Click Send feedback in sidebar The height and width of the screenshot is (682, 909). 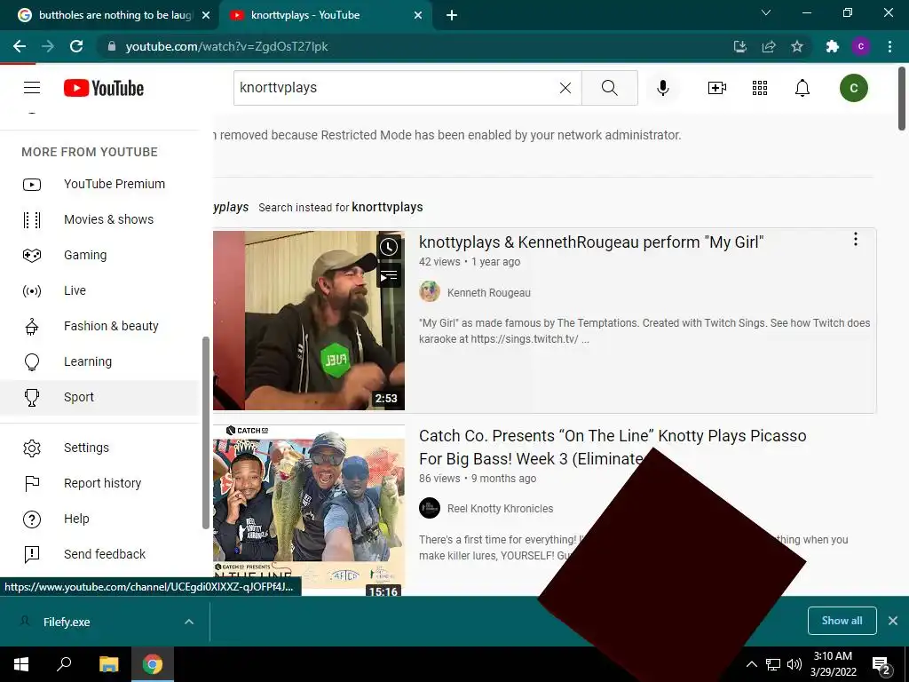click(x=99, y=554)
